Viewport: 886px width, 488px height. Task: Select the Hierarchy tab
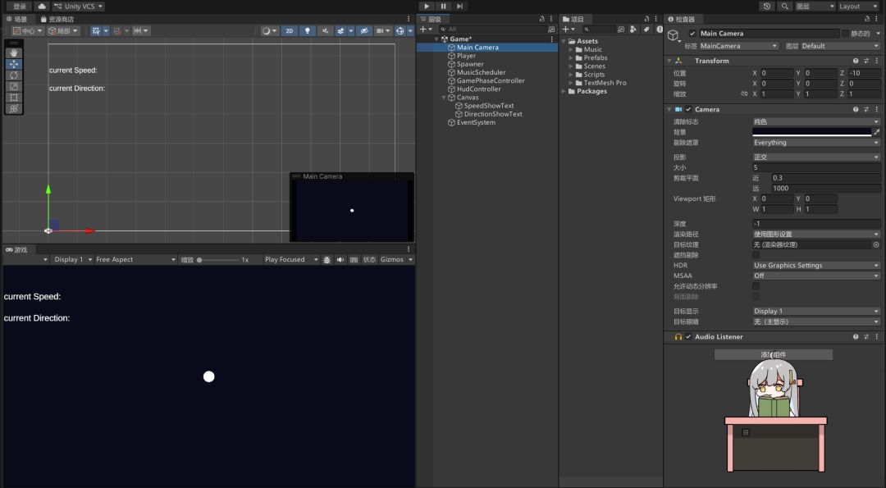(431, 19)
